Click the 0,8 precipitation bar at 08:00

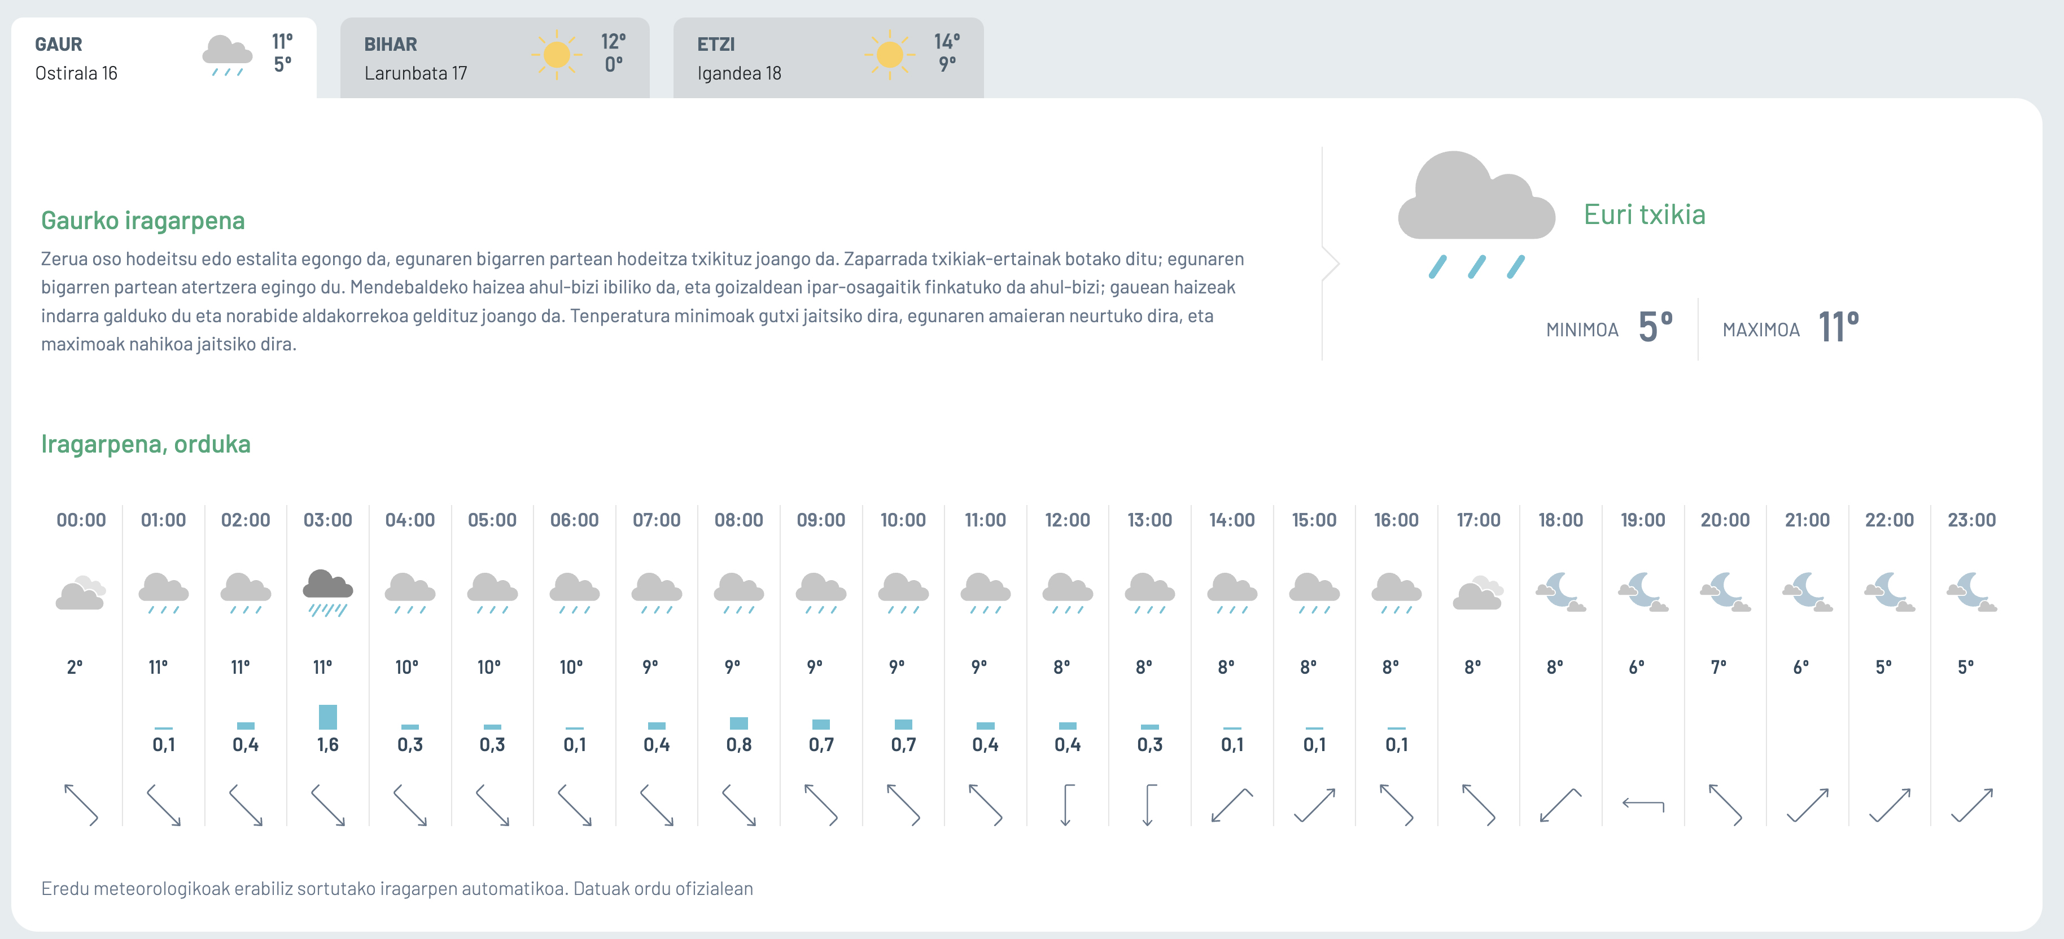pyautogui.click(x=739, y=723)
